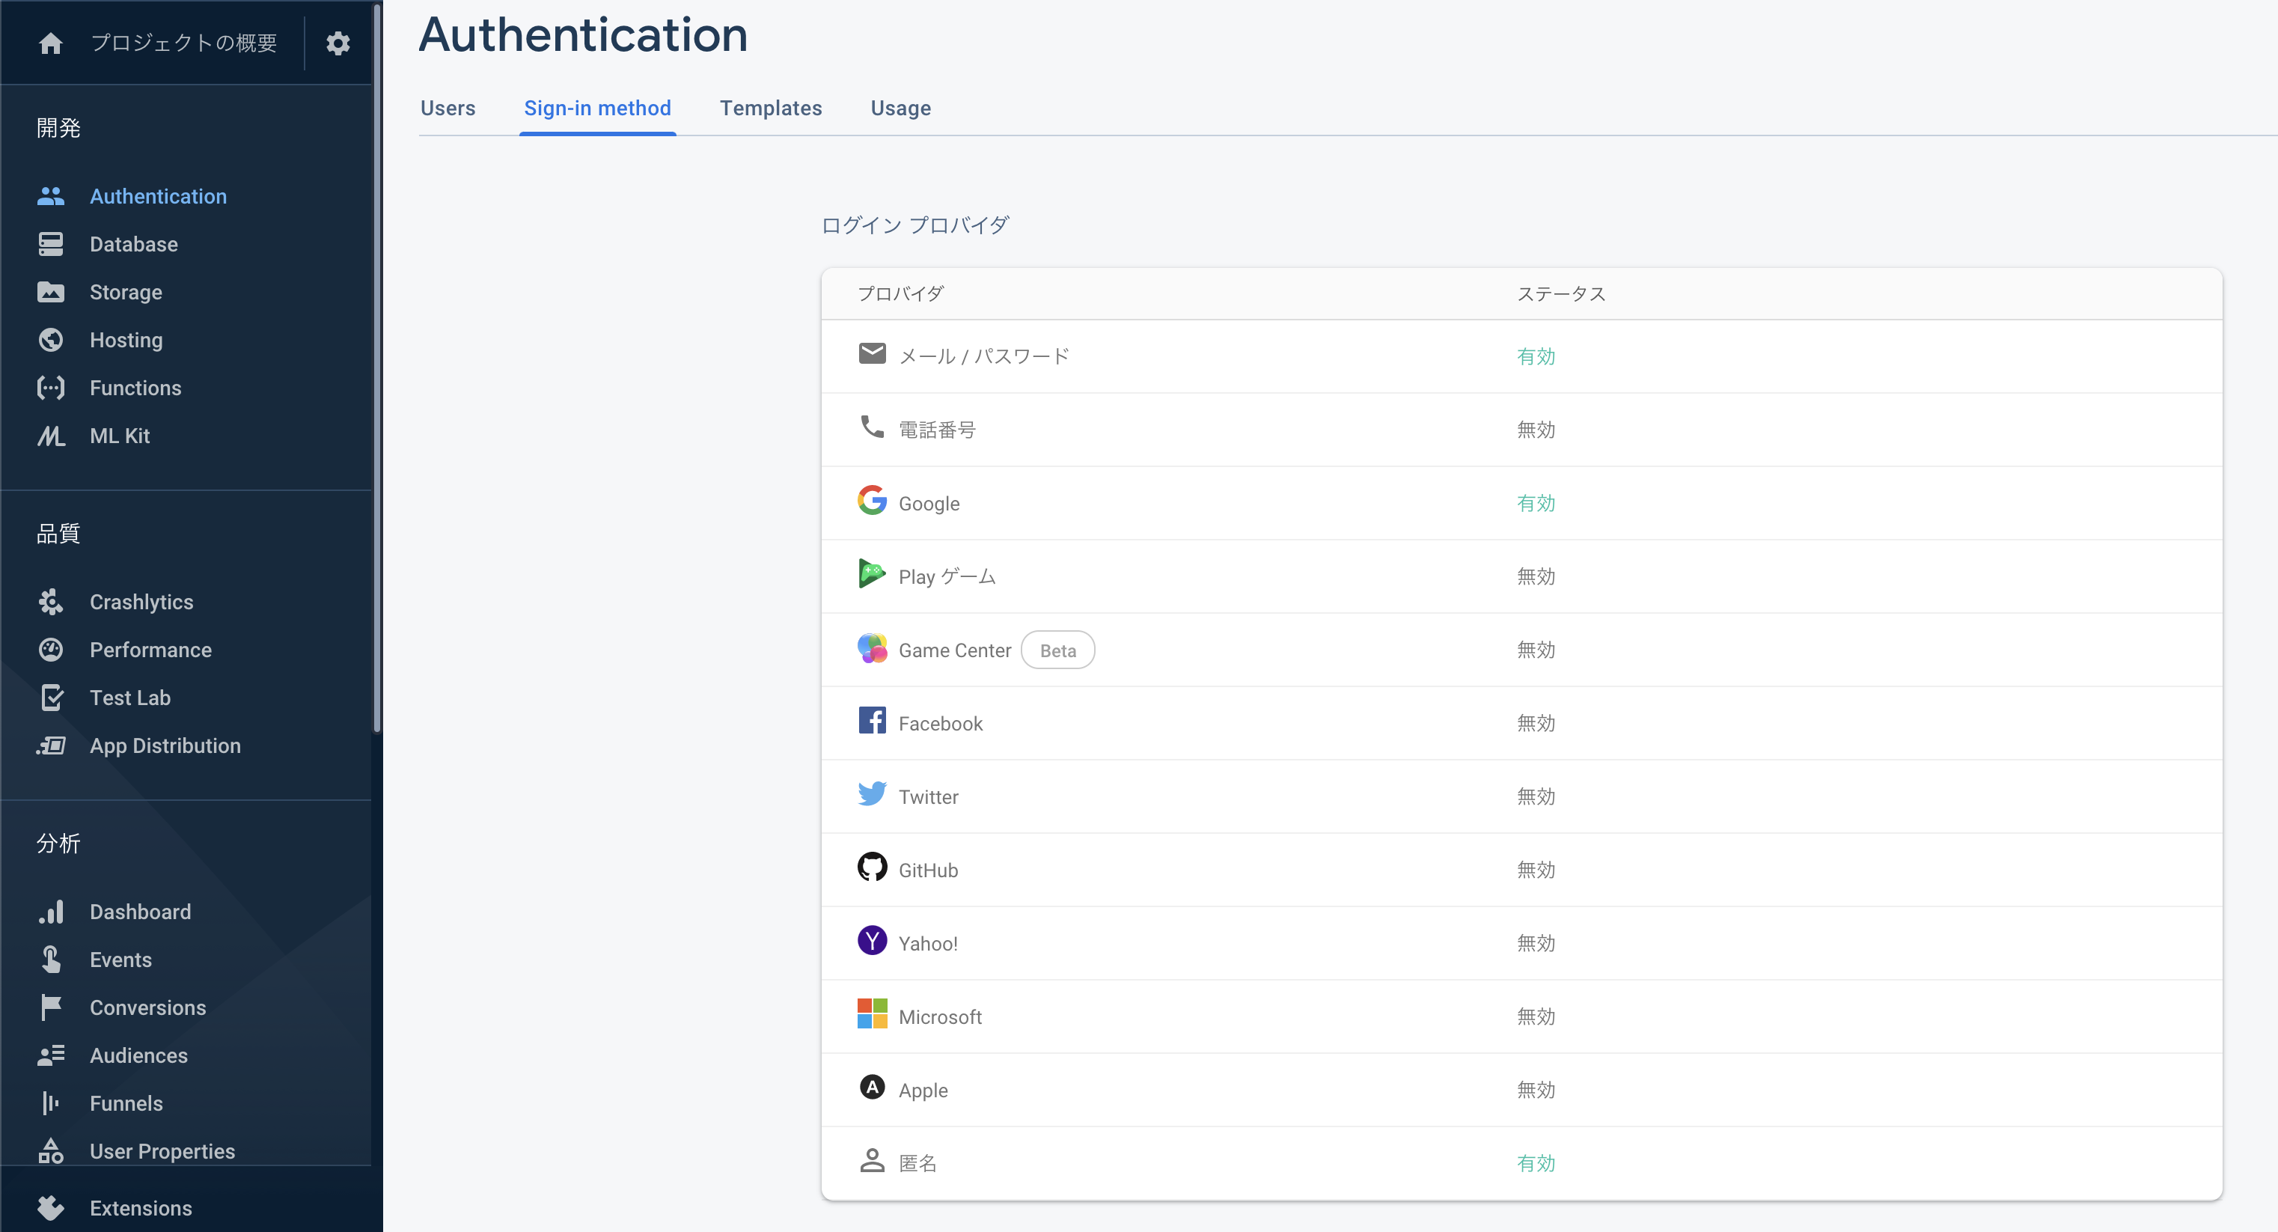Select the ML Kit sidebar icon
2278x1232 pixels.
click(x=50, y=436)
